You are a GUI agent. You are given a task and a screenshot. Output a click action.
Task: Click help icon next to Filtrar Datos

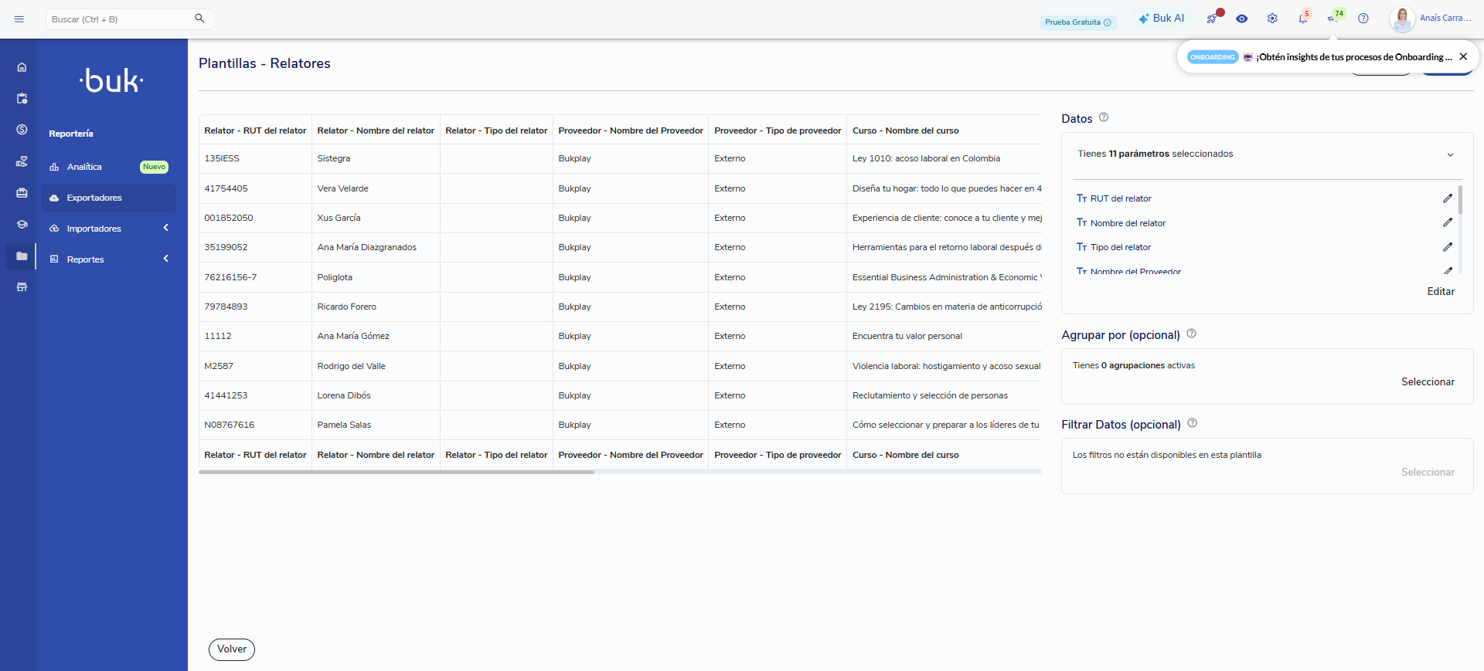[1193, 423]
